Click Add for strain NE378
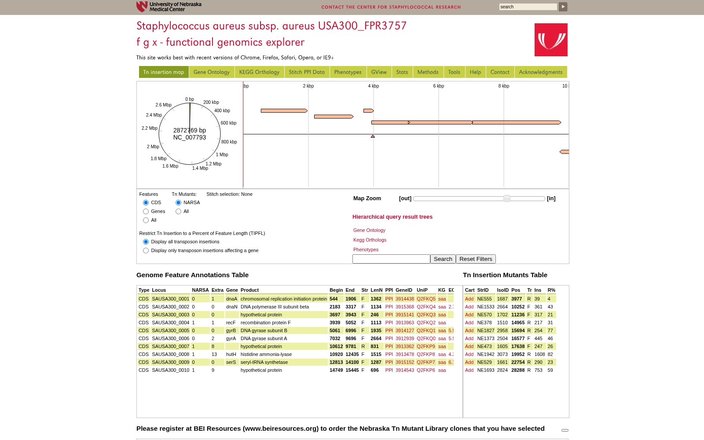704x440 pixels. tap(469, 323)
